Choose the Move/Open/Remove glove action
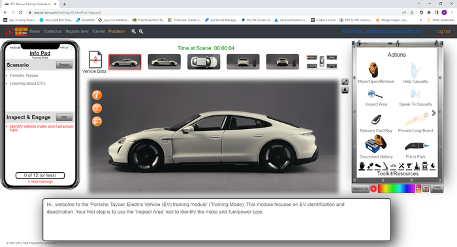The height and width of the screenshot is (247, 457). [373, 70]
